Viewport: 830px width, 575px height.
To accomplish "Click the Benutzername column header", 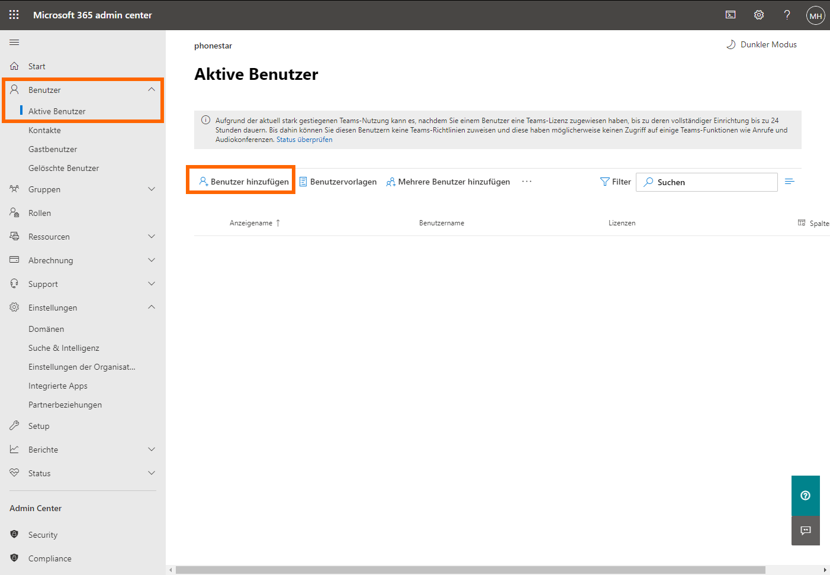I will pos(442,223).
